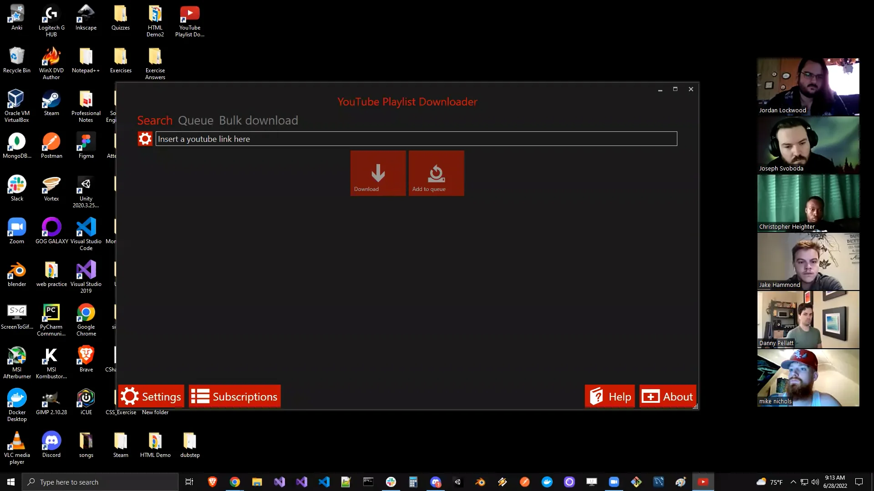Click the taskbar search box
Screen dimensions: 874x491
click(x=100, y=482)
